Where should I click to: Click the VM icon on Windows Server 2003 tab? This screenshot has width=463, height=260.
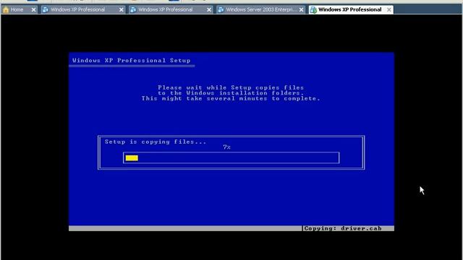[x=221, y=9]
